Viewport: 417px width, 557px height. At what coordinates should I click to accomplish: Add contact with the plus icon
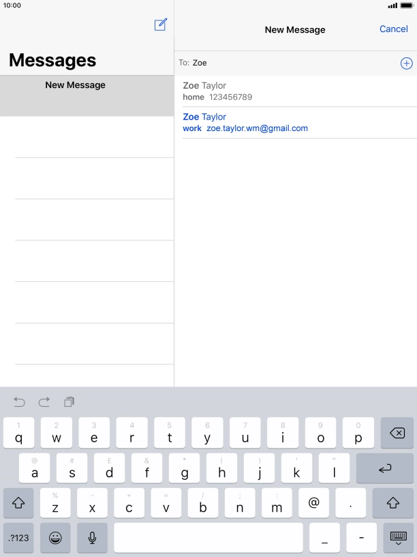(406, 63)
